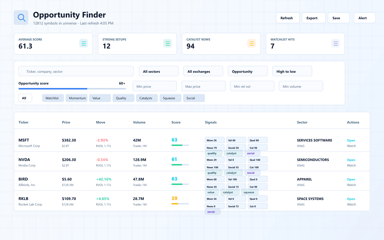Screen dimensions: 384x240
Task: Toggle the Watchlist filter chip
Action: [53, 98]
